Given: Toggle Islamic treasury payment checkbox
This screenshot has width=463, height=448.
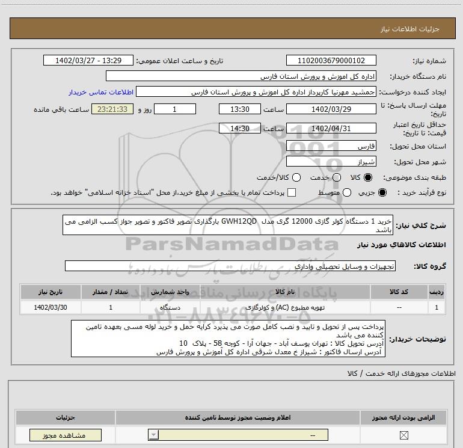Looking at the screenshot, I should 292,192.
